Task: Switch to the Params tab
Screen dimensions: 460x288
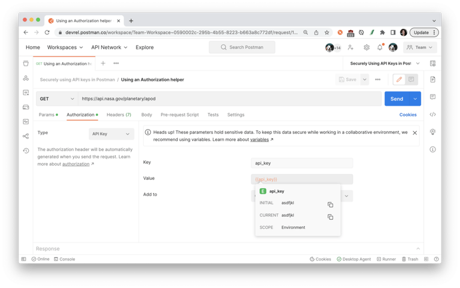Action: pos(48,115)
